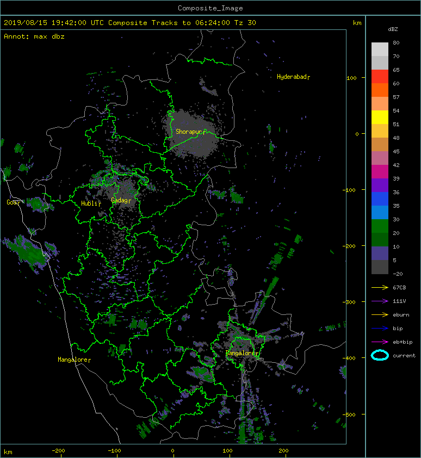
Task: Click the Goa label on map
Action: 13,202
